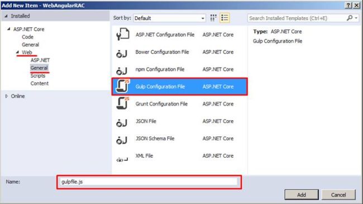Select the Content category
Image resolution: width=363 pixels, height=204 pixels.
[39, 83]
